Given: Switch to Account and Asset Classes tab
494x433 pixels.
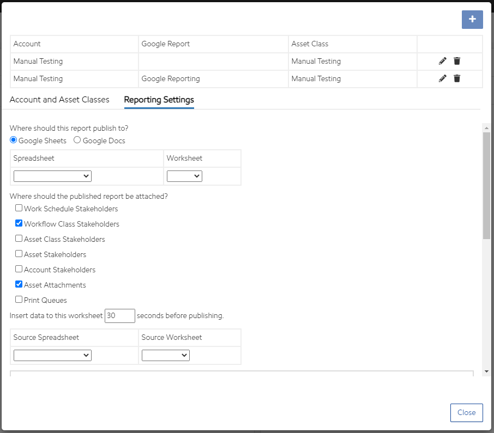Looking at the screenshot, I should [59, 100].
